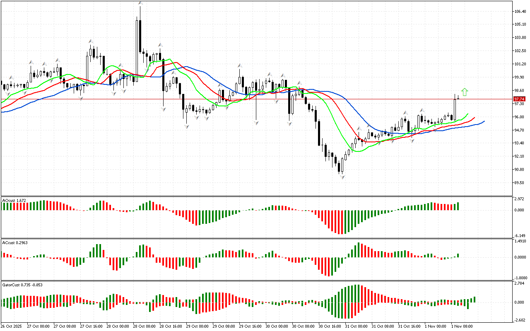This screenshot has height=331, width=530.
Task: Select the rightmost green GatorCust bar
Action: (x=475, y=299)
